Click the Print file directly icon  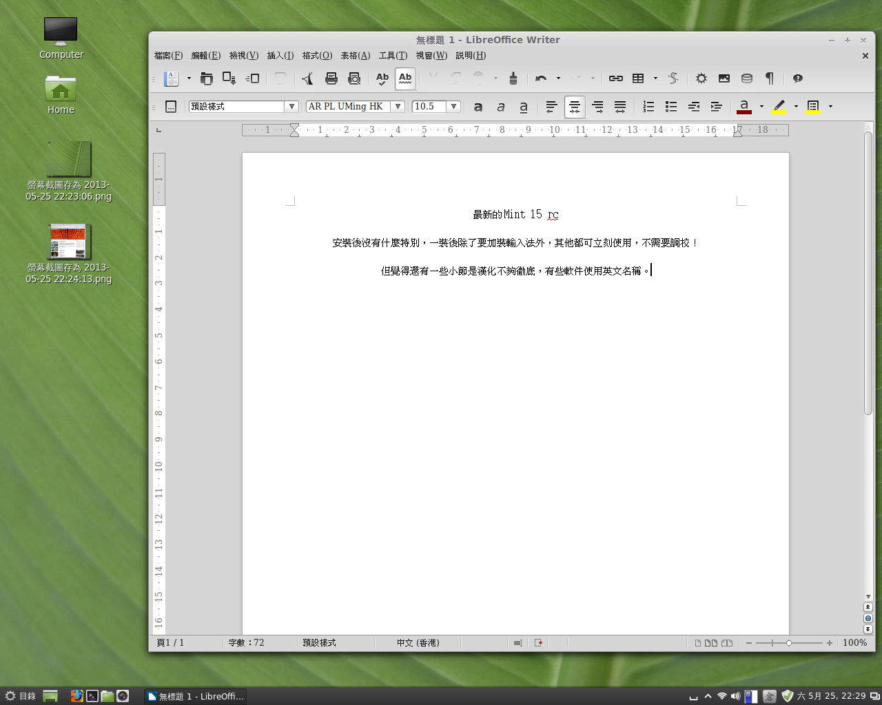pyautogui.click(x=331, y=78)
